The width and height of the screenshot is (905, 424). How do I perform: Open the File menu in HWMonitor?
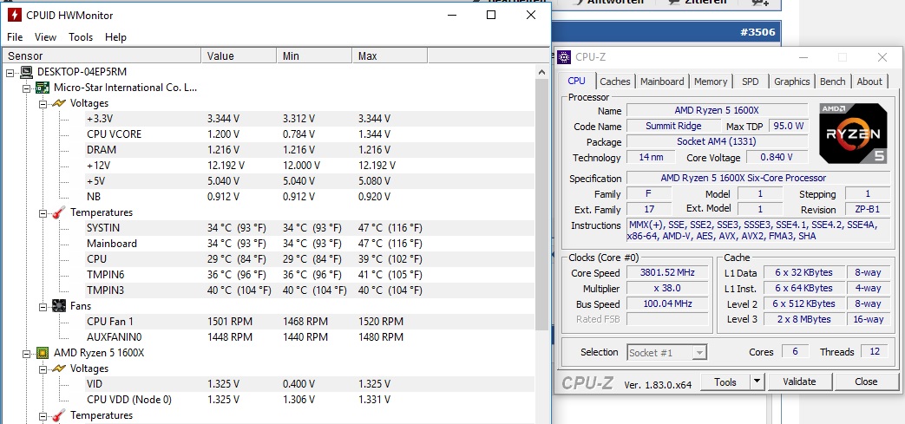point(15,37)
